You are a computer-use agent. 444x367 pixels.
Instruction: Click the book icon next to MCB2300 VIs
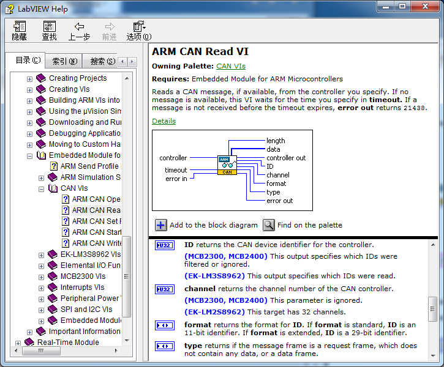pos(53,276)
